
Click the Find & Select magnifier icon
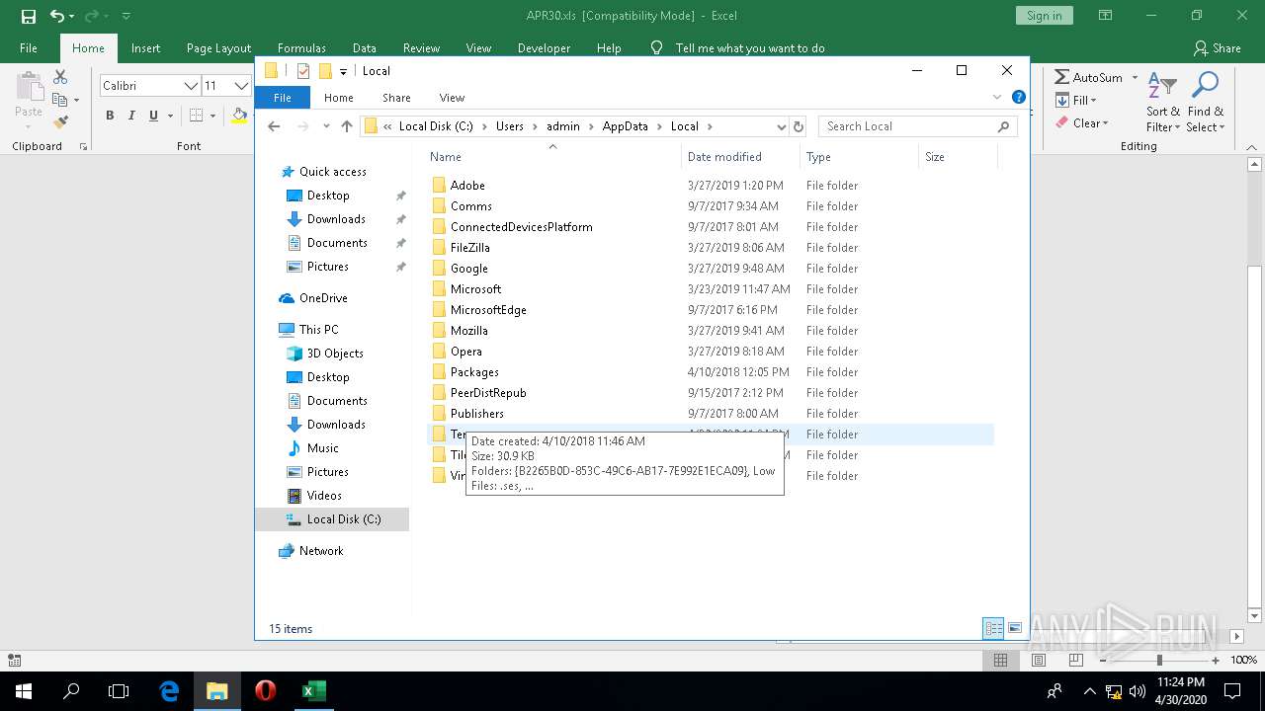click(1205, 87)
